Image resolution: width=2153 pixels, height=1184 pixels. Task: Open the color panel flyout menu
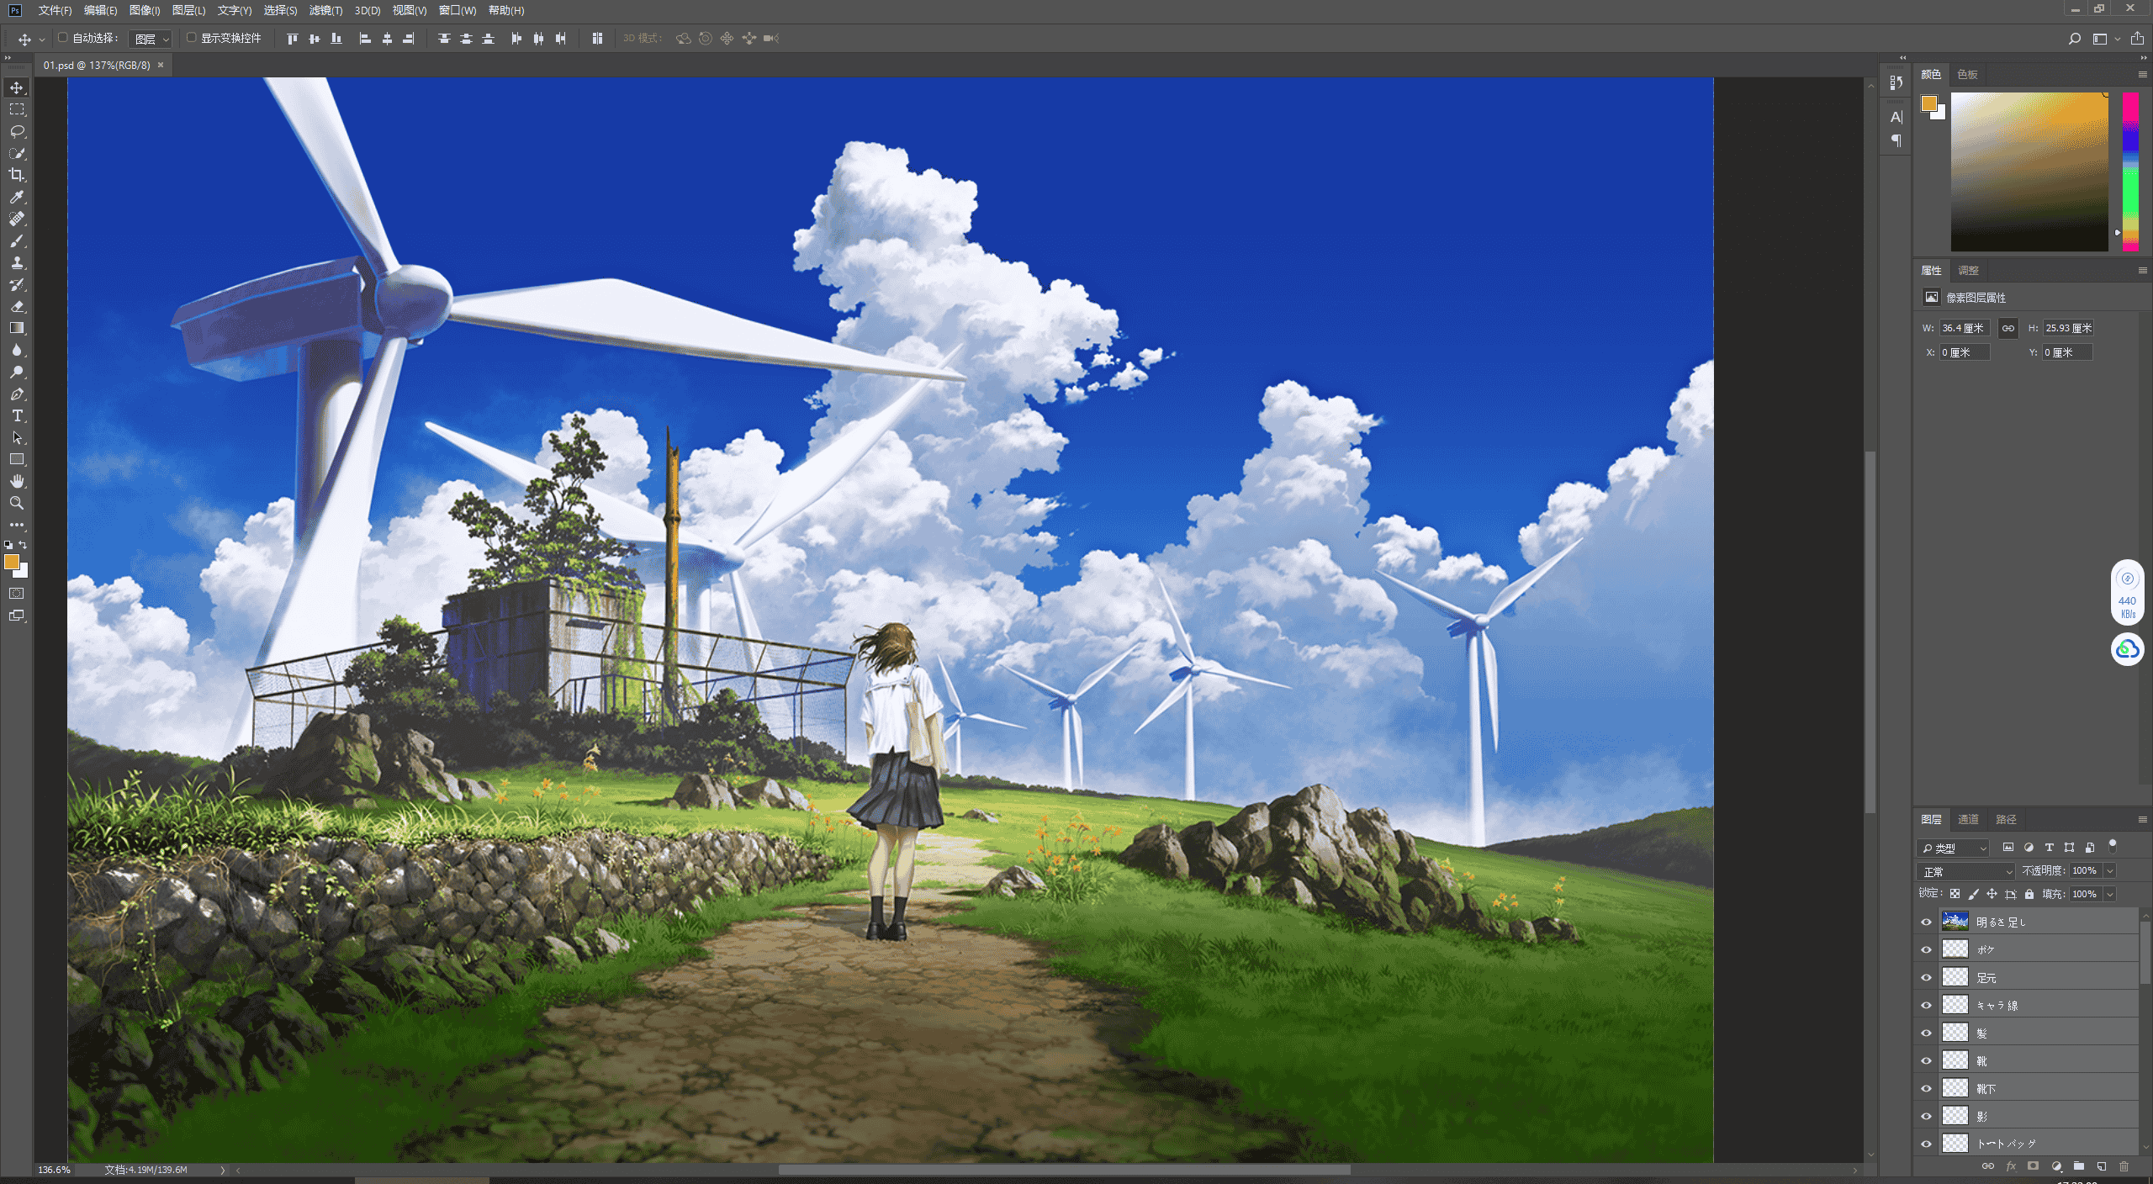[x=2142, y=75]
